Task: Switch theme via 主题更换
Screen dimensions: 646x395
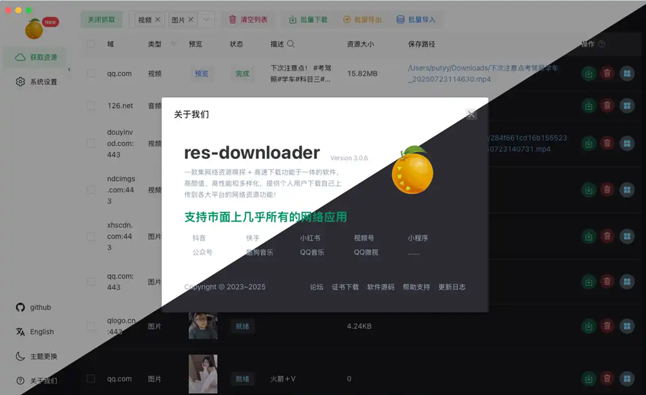Action: [x=43, y=356]
